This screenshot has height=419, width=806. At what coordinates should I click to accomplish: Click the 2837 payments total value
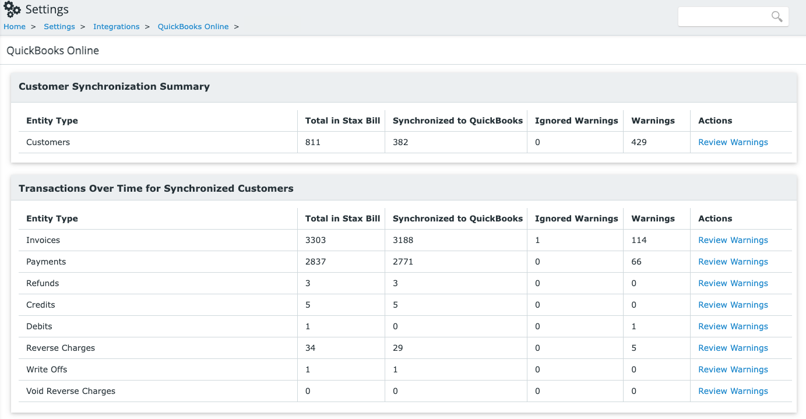tap(315, 262)
